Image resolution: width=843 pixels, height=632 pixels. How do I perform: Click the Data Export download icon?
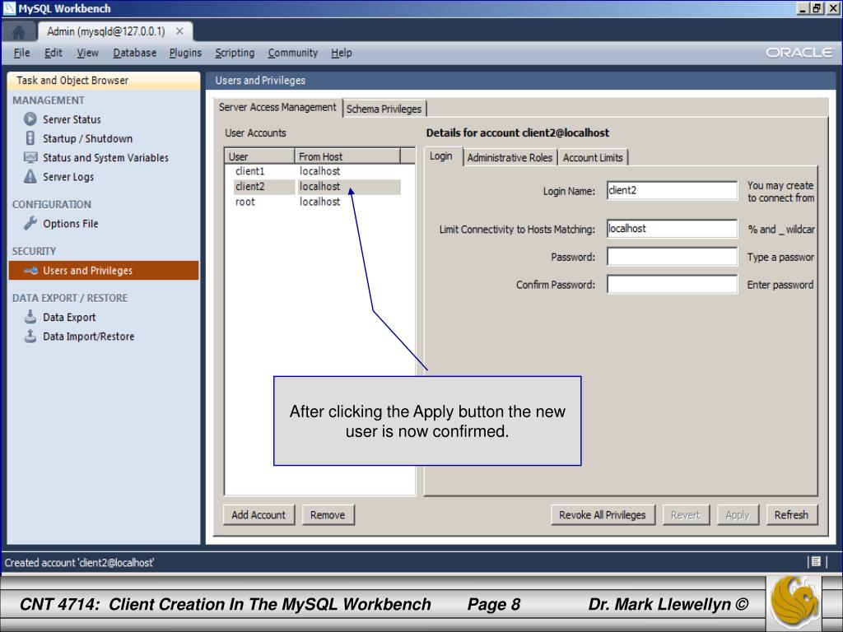click(30, 317)
